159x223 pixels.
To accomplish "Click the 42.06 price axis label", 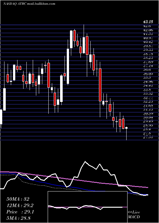I will tap(148, 30).
